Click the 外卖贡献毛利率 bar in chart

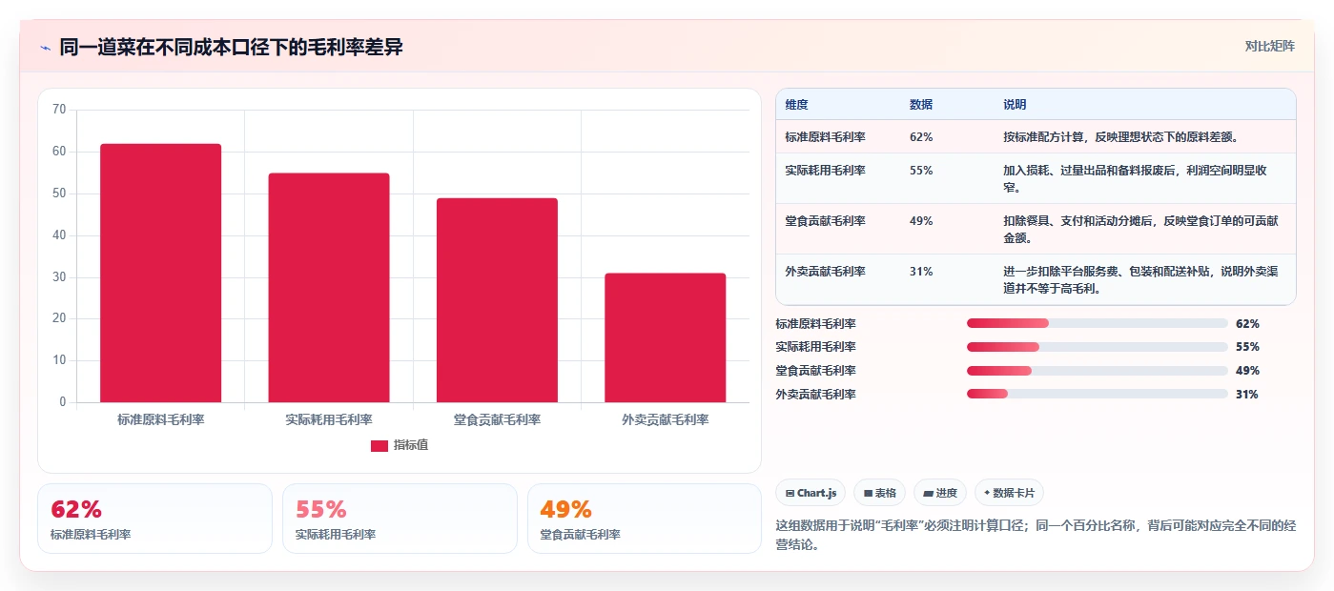665,337
